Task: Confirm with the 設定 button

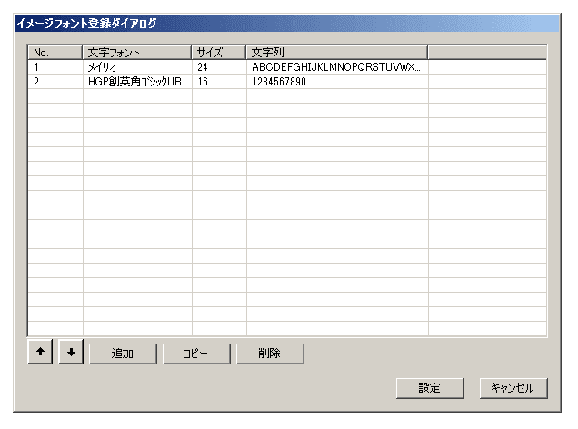Action: pos(430,388)
